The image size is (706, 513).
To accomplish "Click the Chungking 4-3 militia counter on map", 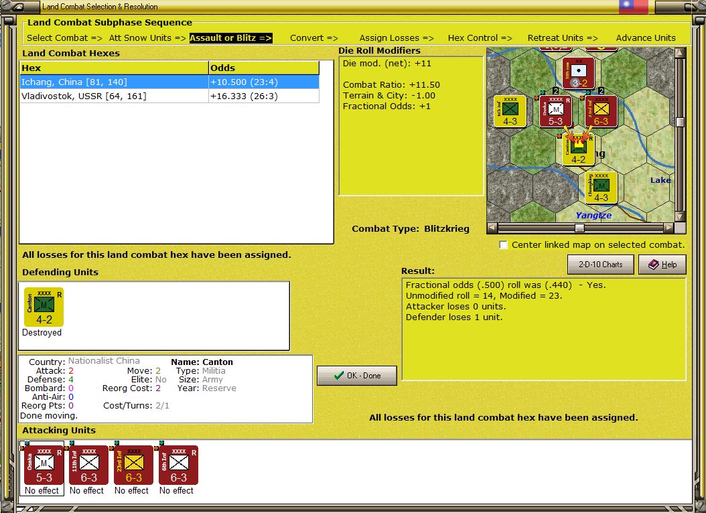I will tap(601, 188).
